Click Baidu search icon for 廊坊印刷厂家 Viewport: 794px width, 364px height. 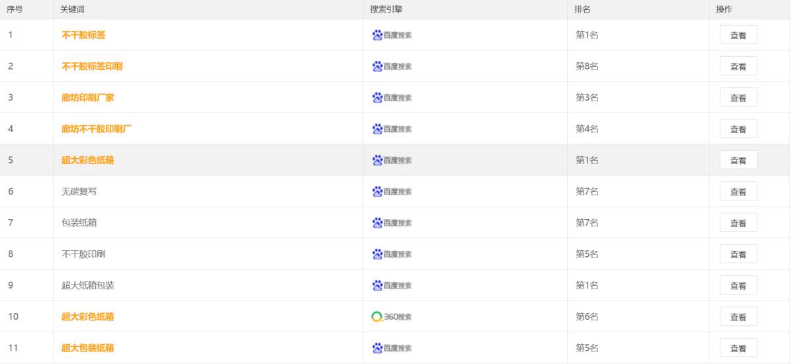[392, 98]
